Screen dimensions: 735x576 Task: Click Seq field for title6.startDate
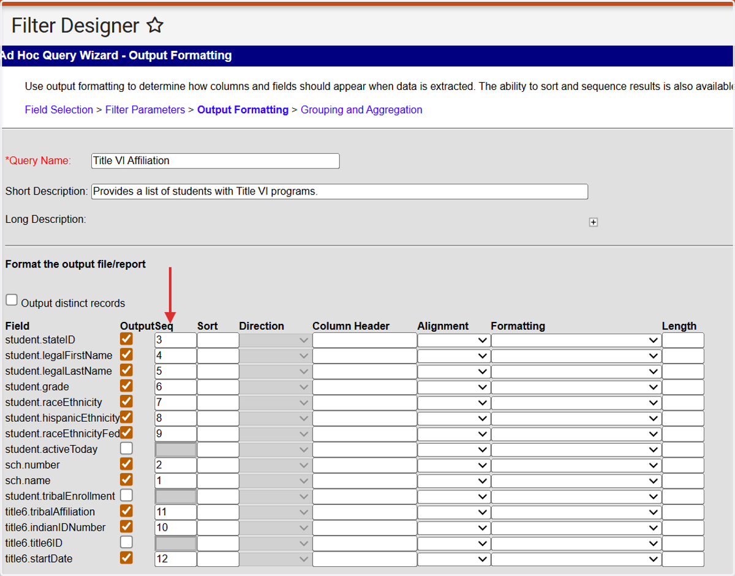(x=176, y=559)
